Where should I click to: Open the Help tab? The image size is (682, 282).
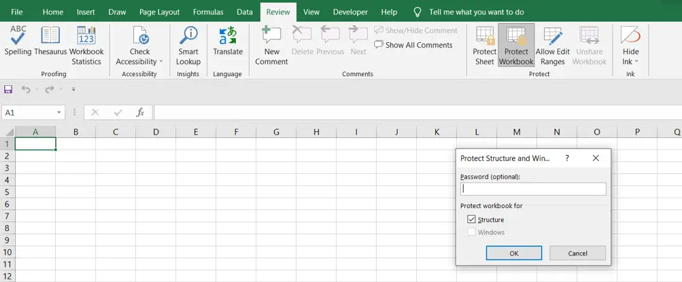tap(389, 12)
